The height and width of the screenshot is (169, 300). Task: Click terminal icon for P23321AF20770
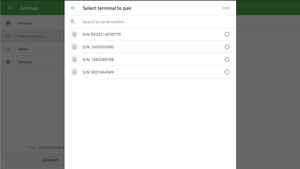74,34
